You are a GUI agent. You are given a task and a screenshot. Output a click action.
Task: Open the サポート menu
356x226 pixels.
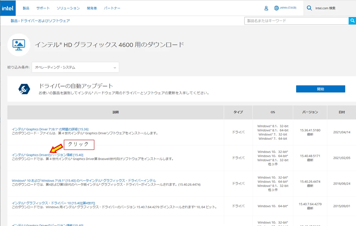(x=43, y=8)
